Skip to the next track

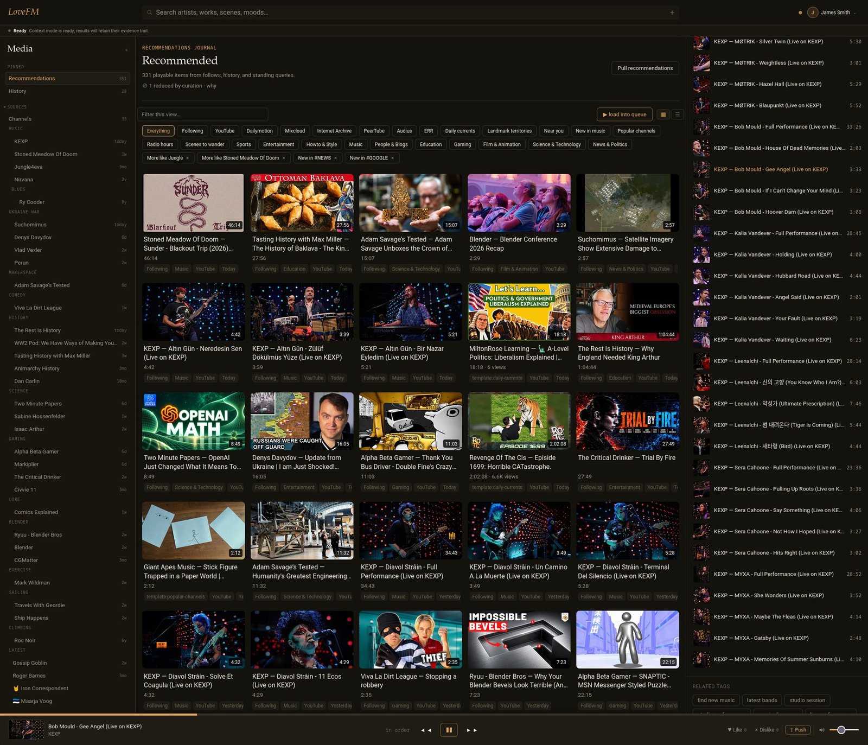click(x=472, y=730)
